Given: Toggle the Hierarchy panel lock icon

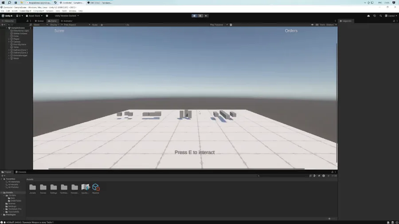Looking at the screenshot, I should pyautogui.click(x=27, y=21).
